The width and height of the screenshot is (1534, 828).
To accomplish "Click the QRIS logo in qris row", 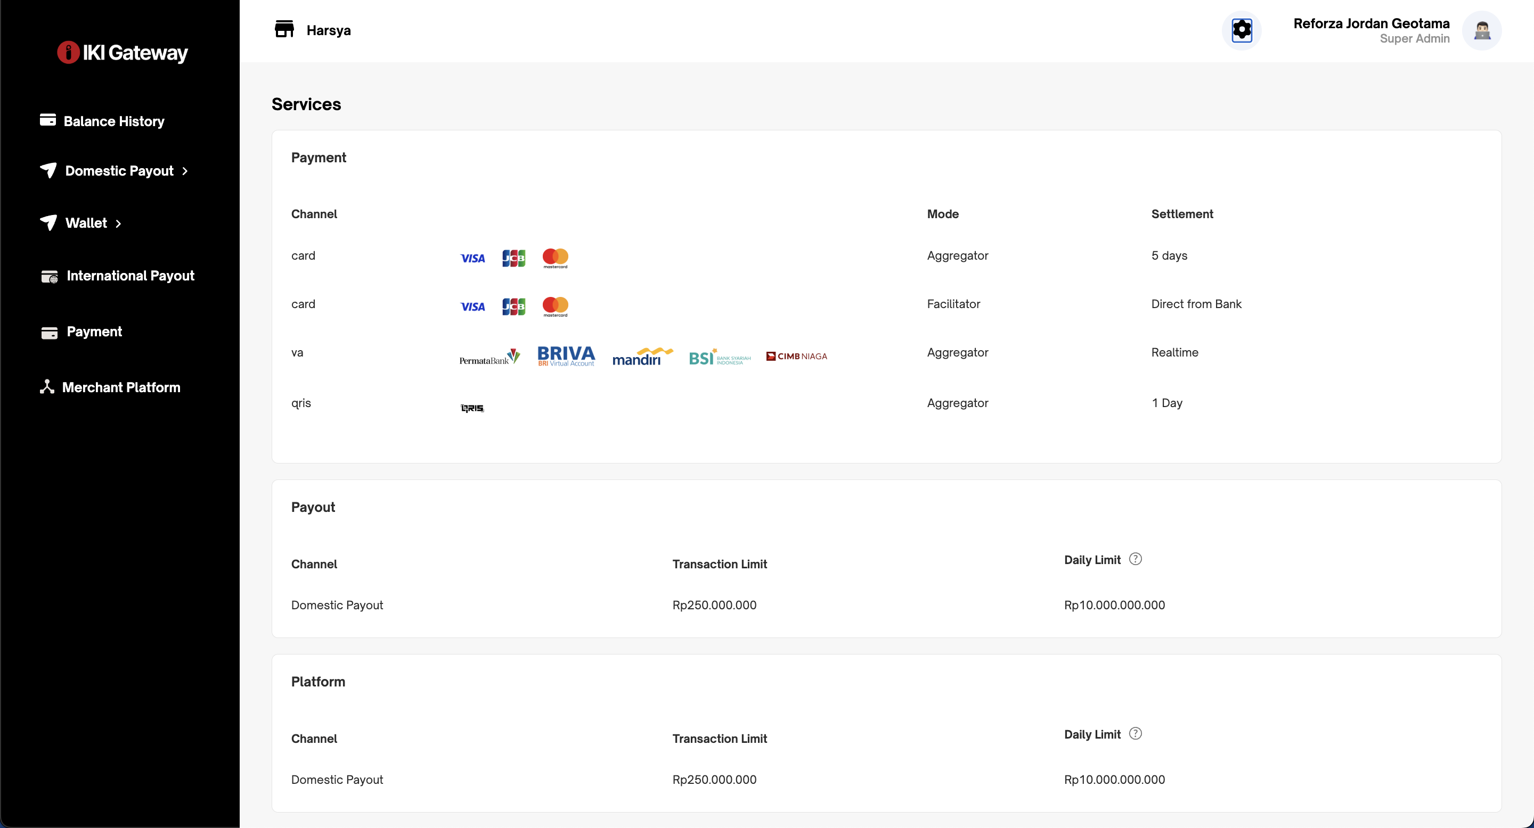I will click(x=472, y=408).
